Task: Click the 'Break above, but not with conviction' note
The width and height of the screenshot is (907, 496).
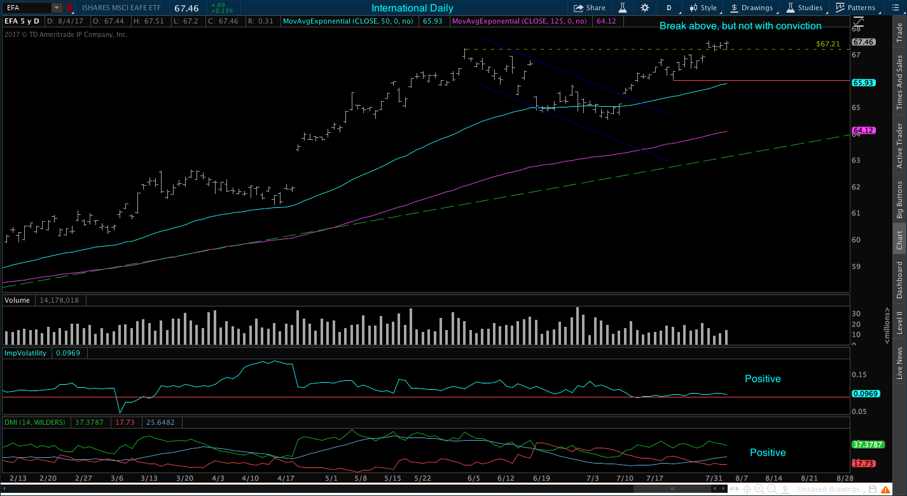Action: pos(740,26)
